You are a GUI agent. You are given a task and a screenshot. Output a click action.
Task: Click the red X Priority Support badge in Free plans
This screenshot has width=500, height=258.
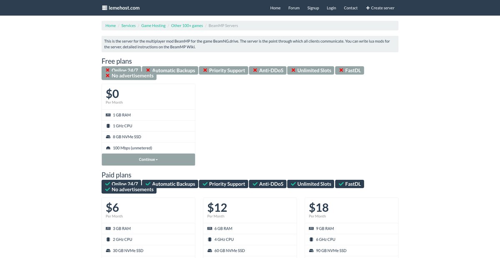tap(223, 70)
